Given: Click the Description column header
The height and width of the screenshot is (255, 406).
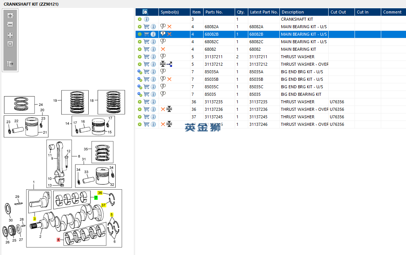Looking at the screenshot, I should click(293, 12).
